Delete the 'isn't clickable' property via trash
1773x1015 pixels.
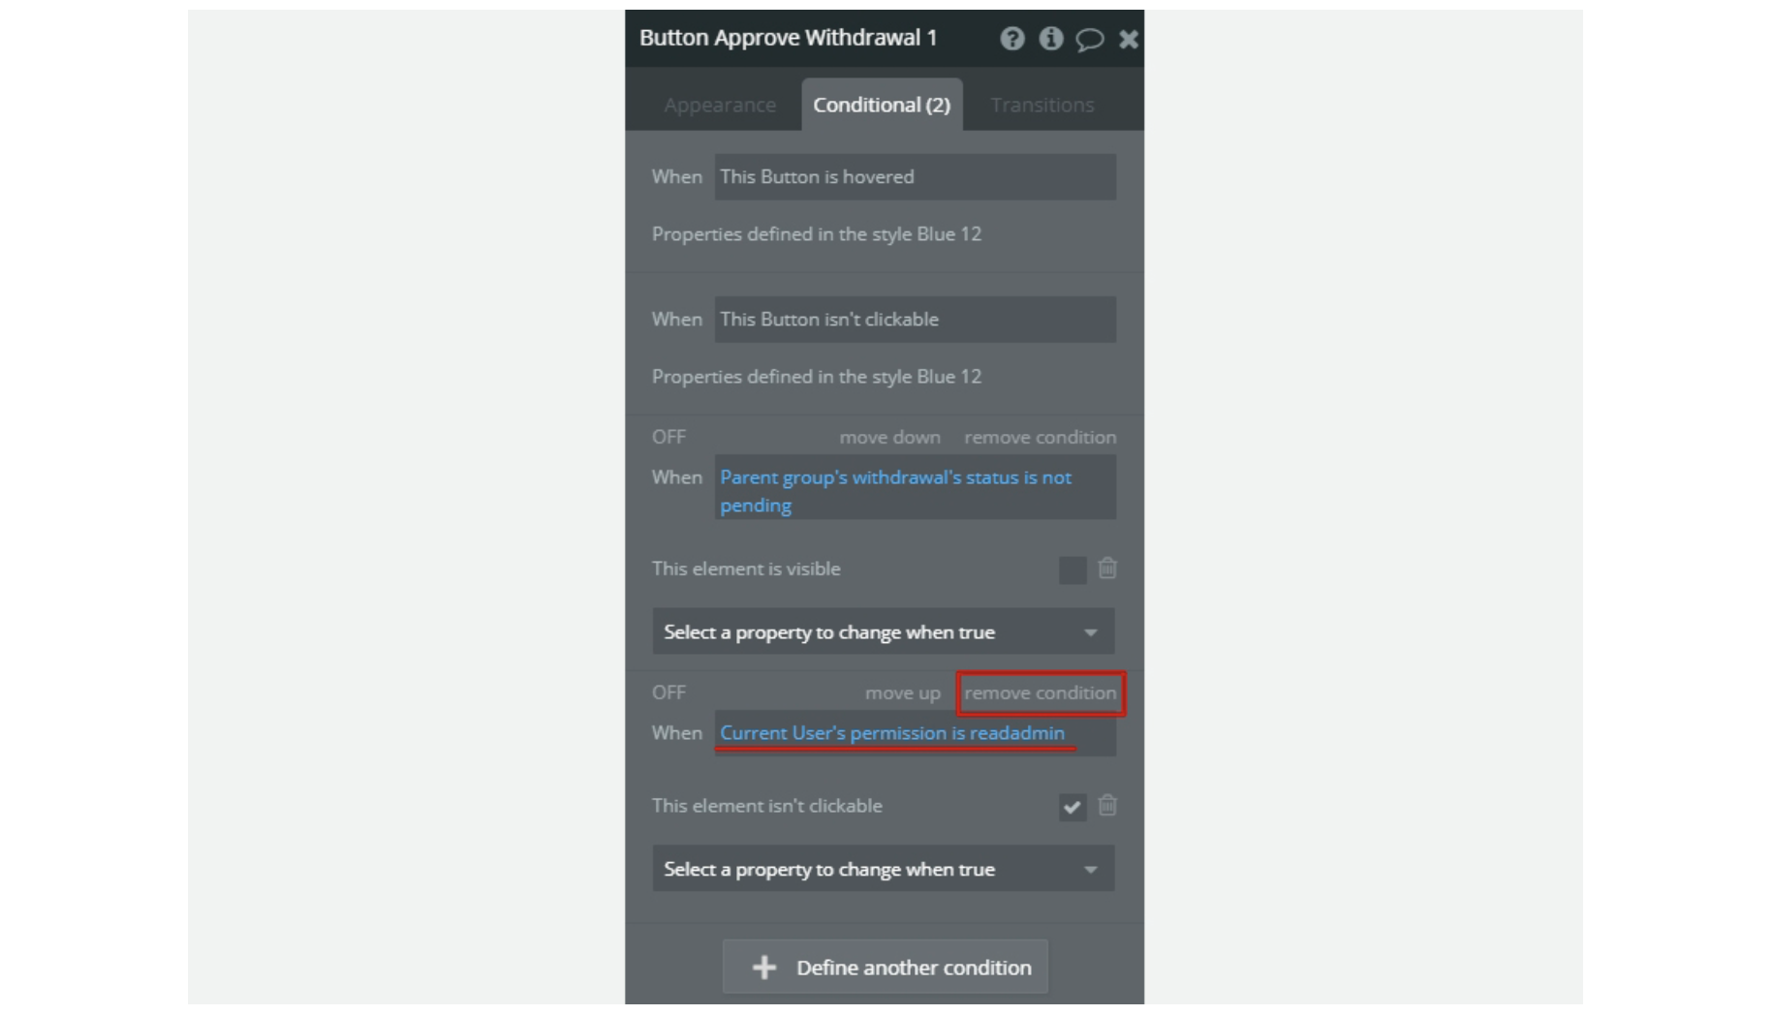click(1107, 806)
